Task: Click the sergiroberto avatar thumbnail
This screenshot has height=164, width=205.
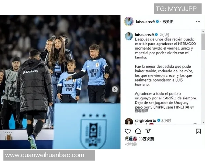Action: [x=129, y=121]
